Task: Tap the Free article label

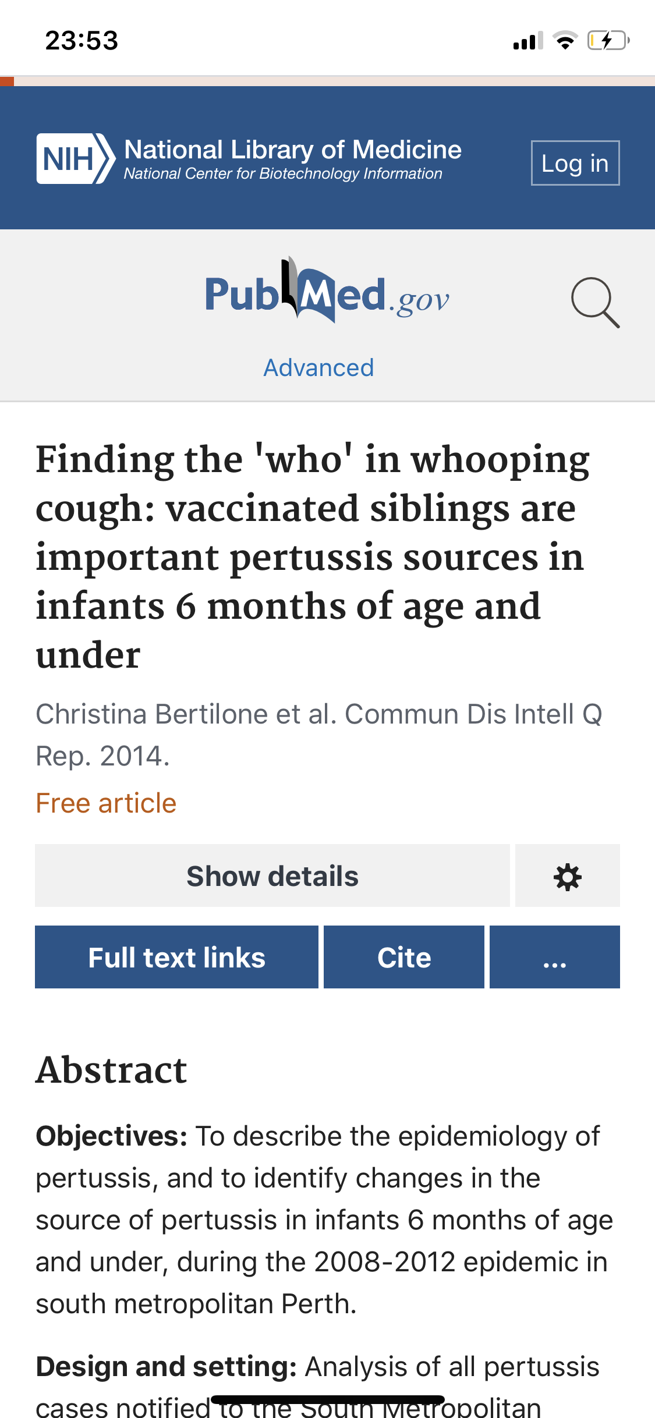Action: 106,803
